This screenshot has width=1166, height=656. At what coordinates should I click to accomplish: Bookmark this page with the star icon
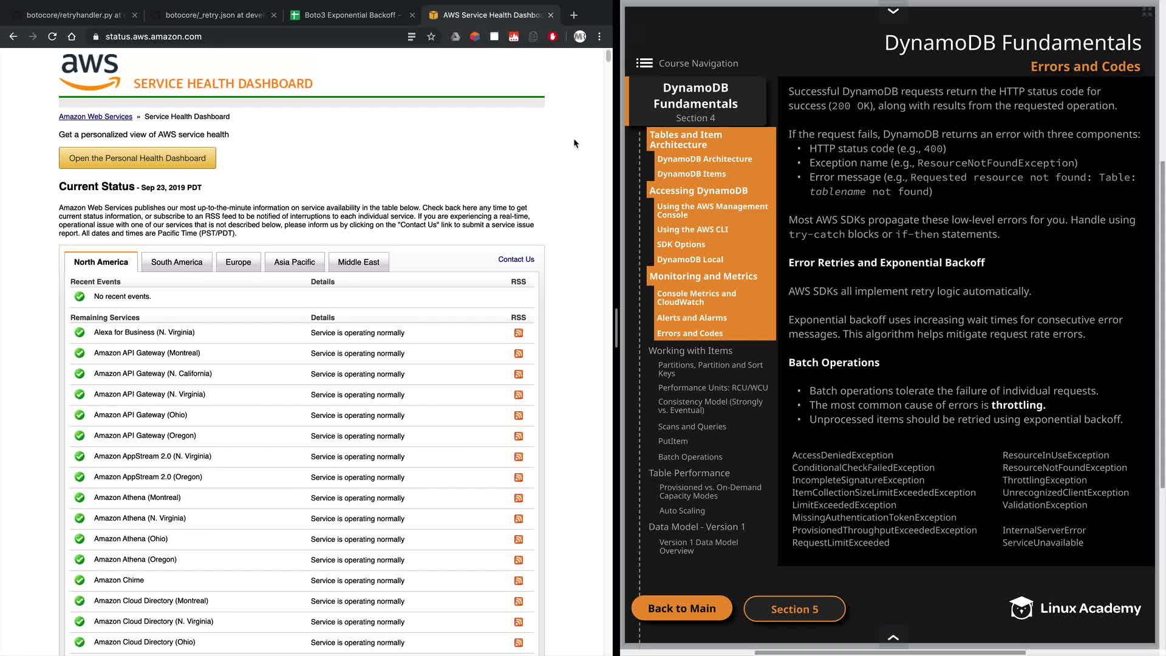[431, 36]
